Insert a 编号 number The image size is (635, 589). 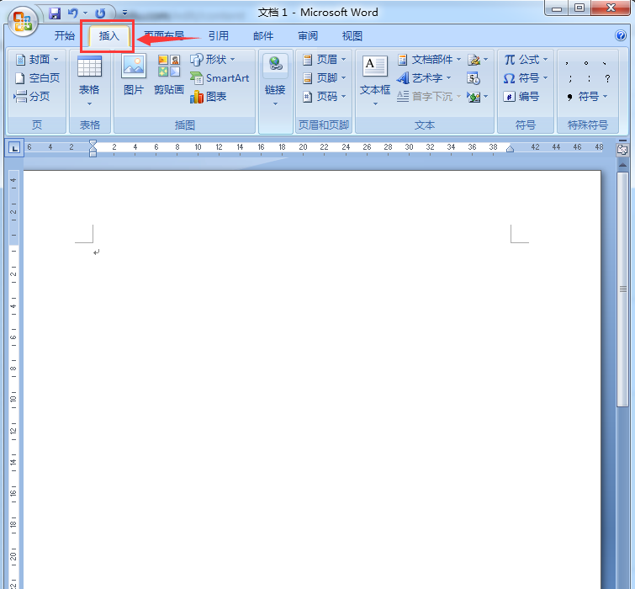coord(521,97)
